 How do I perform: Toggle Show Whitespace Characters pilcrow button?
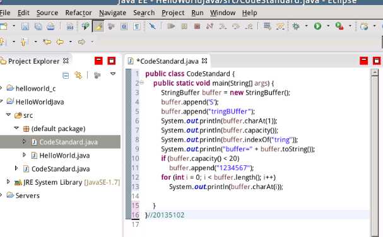(137, 26)
